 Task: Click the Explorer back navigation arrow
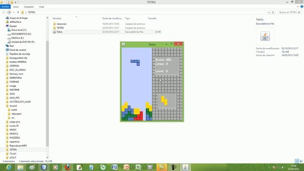(x=3, y=12)
